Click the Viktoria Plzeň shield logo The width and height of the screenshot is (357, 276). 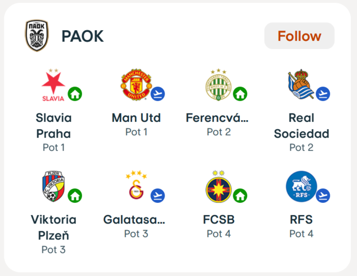[54, 186]
